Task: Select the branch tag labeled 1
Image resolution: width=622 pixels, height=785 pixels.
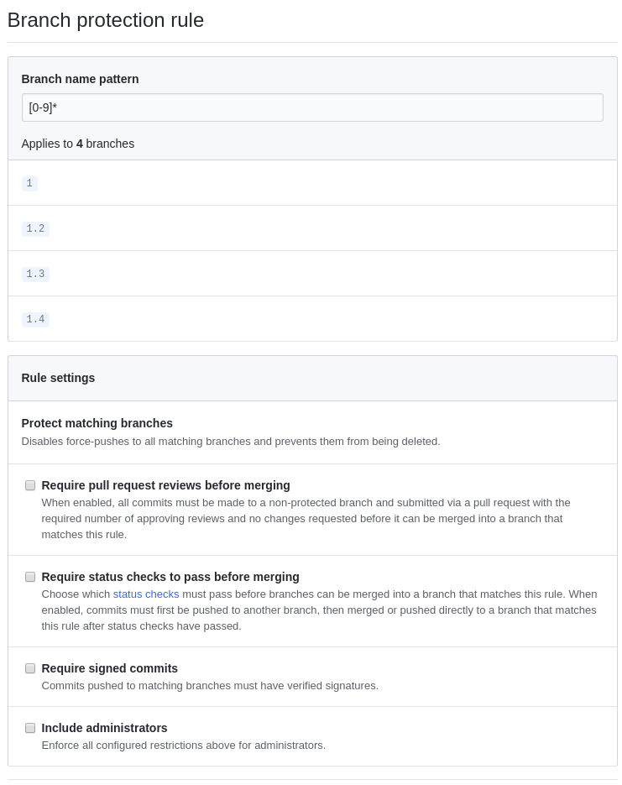Action: [29, 183]
